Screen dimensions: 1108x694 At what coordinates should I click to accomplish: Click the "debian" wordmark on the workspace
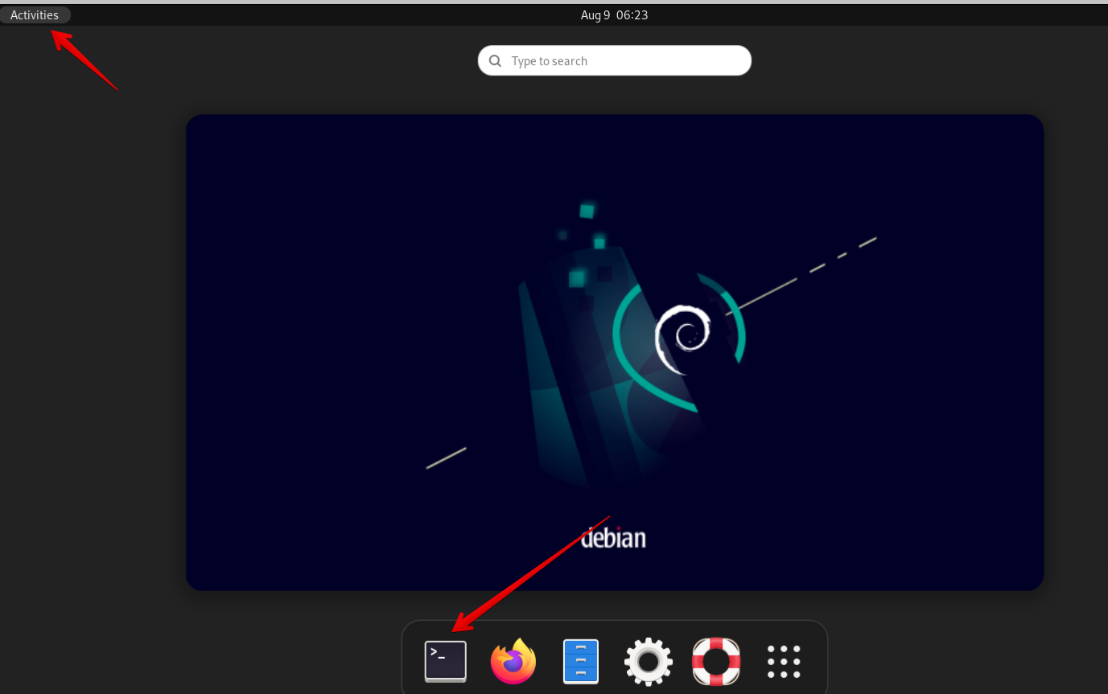click(x=613, y=537)
